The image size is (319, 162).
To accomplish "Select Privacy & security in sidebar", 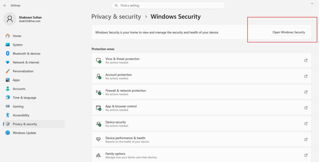I will point(34,124).
